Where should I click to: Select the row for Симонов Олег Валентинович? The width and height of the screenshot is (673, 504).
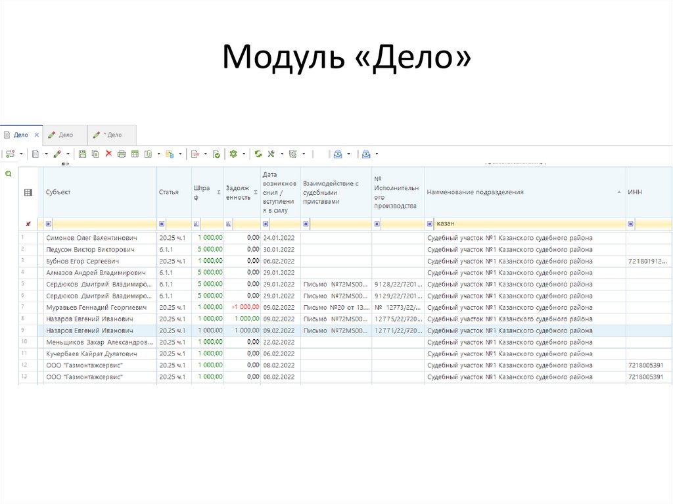91,237
